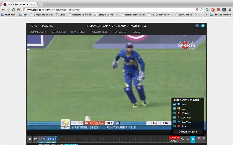Click the browser forward arrow

tap(8, 10)
